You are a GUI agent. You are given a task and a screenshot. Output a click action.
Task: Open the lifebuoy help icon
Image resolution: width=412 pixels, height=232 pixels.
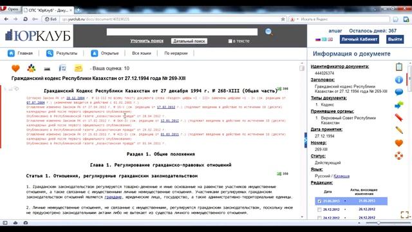(x=399, y=155)
